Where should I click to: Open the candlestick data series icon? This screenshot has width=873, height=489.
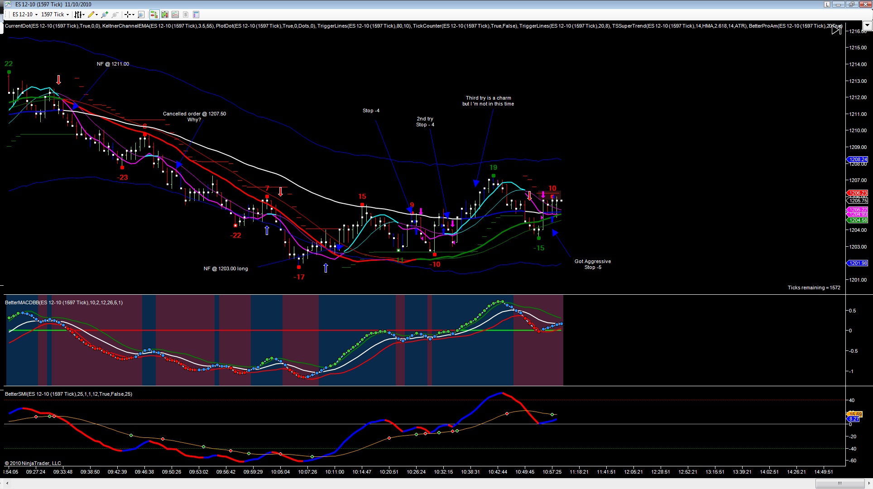[x=165, y=14]
